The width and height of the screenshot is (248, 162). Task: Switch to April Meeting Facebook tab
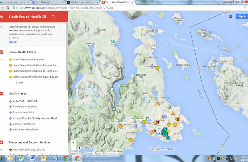tap(48, 2)
